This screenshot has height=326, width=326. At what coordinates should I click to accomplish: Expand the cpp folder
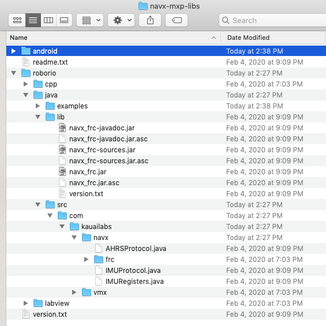(x=25, y=84)
